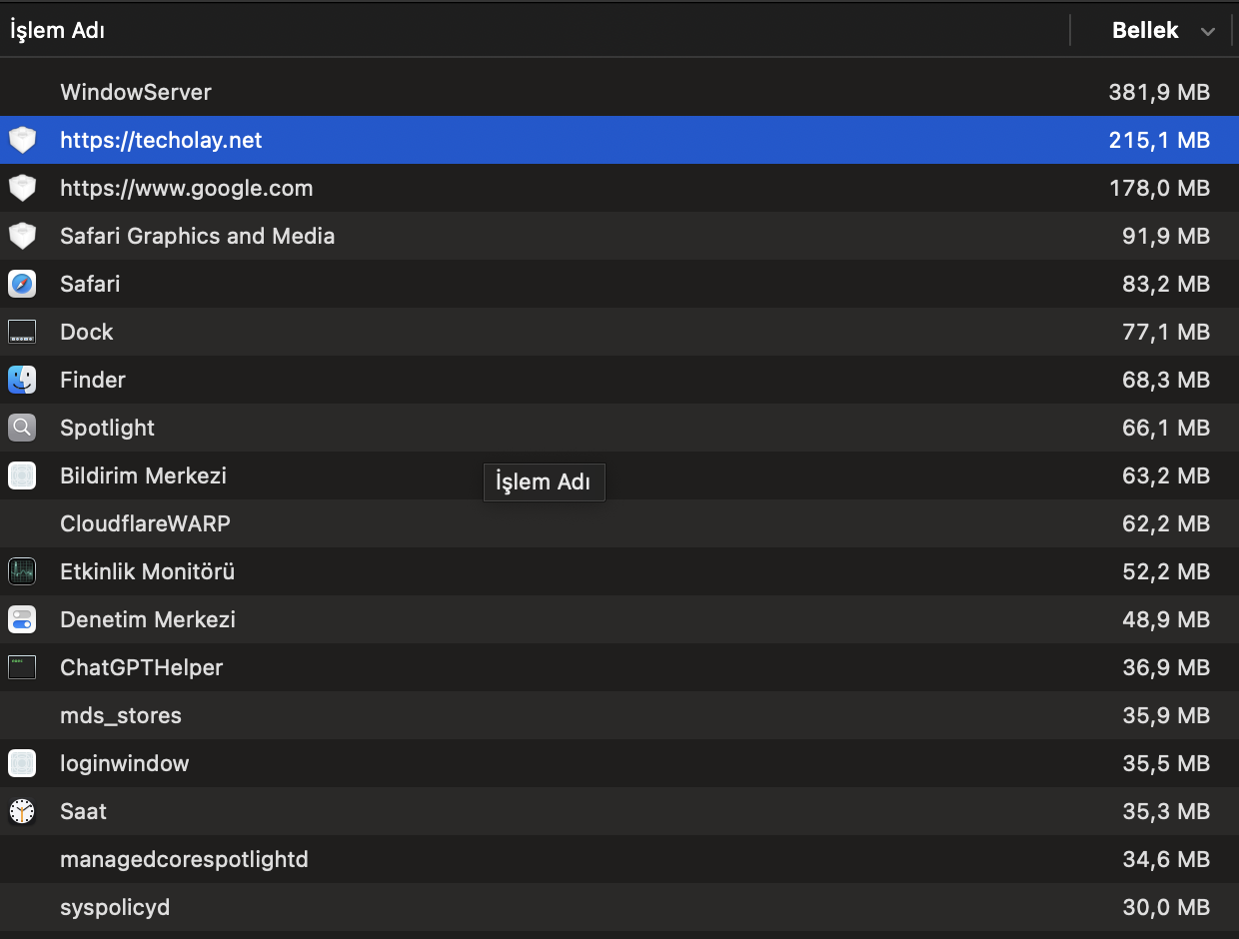Select the Safari process name
The width and height of the screenshot is (1239, 939).
coord(90,284)
